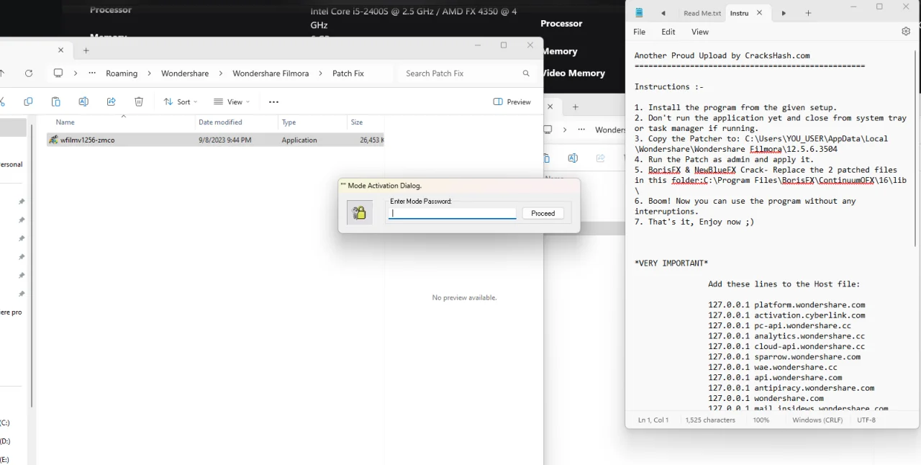
Task: Click the wfilmv1256-zmco application file icon
Action: (x=53, y=140)
